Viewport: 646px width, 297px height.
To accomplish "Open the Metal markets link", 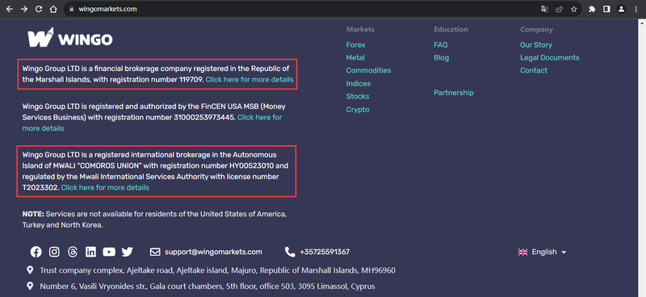I will coord(355,57).
